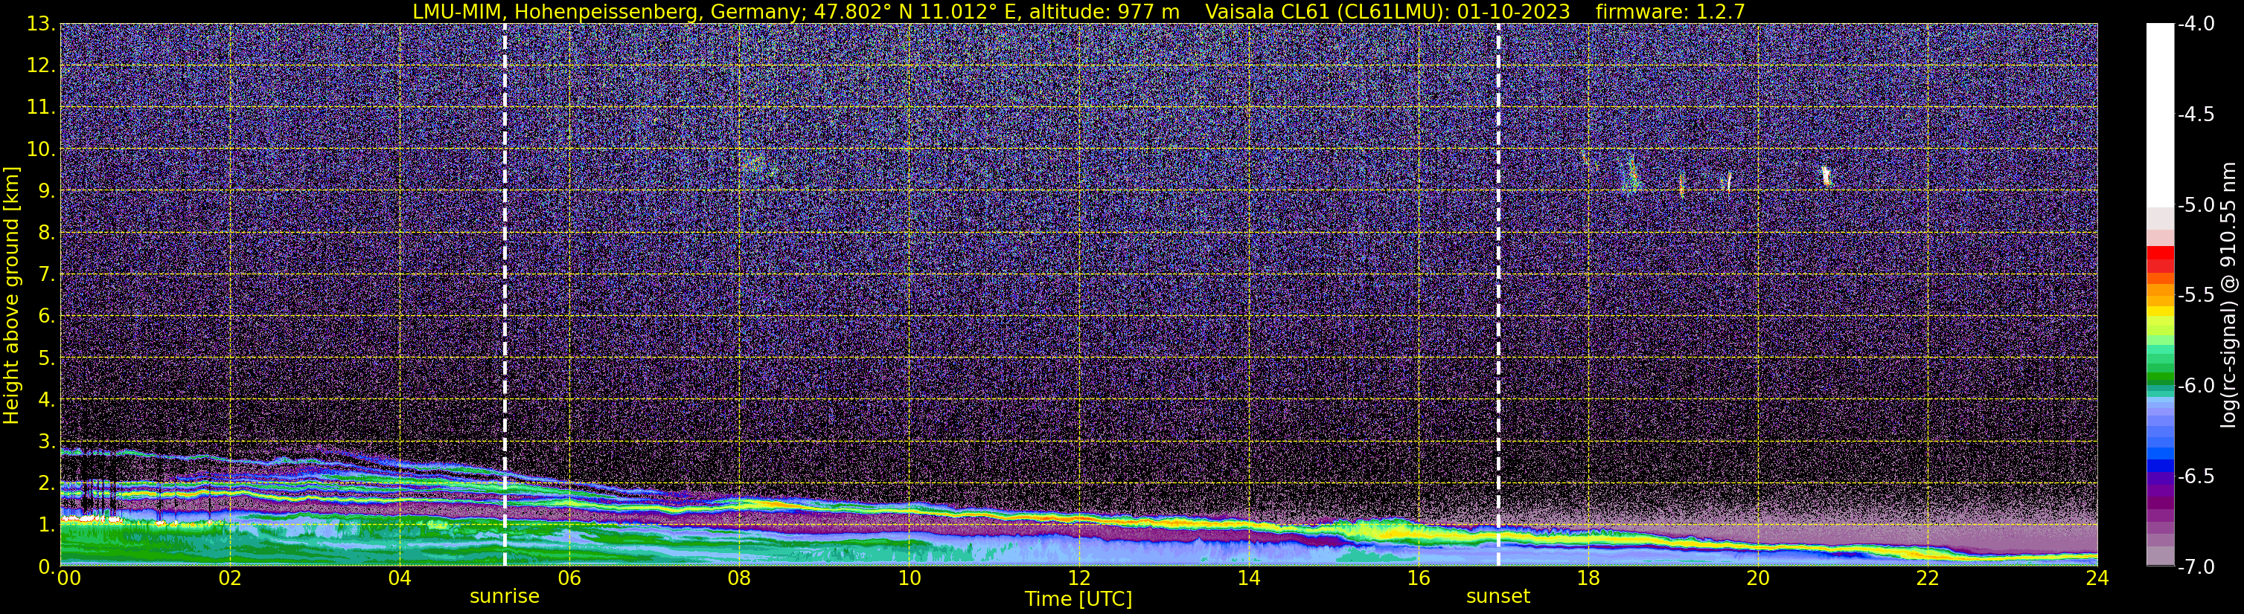Click the '12' time axis tick label

pos(1078,578)
